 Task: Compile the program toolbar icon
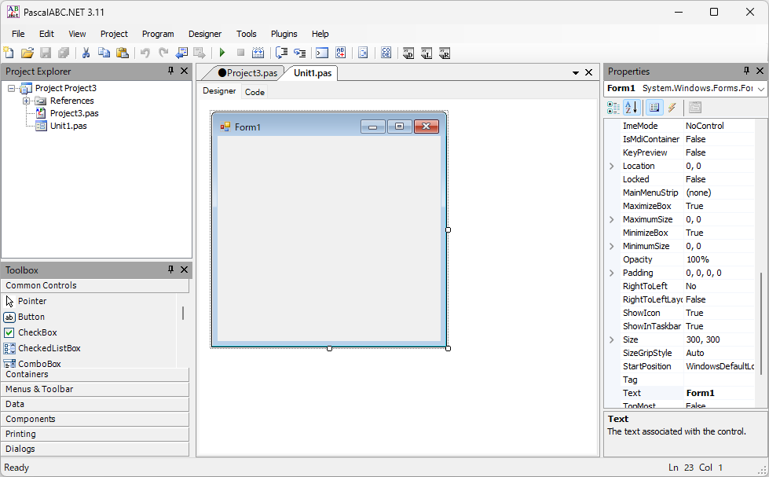[x=258, y=53]
